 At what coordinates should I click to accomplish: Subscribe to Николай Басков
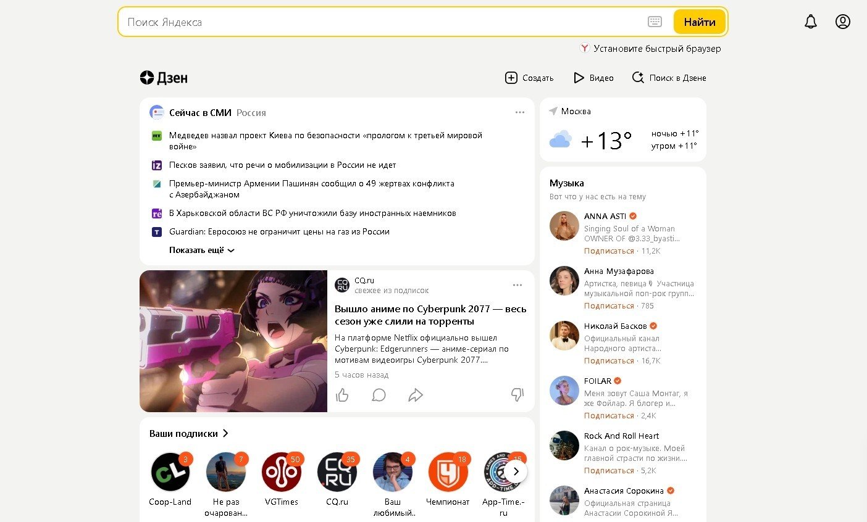[x=609, y=361]
